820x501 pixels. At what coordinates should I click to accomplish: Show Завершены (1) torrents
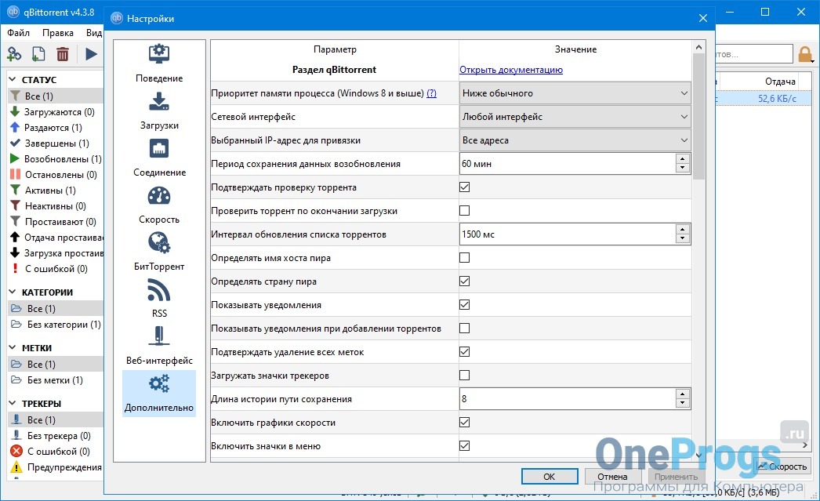tap(56, 143)
